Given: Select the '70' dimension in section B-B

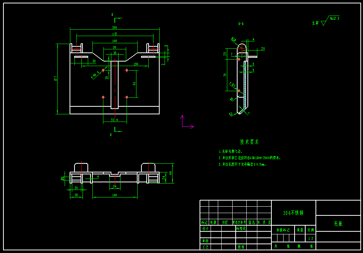Looking at the screenshot, I should [x=225, y=75].
